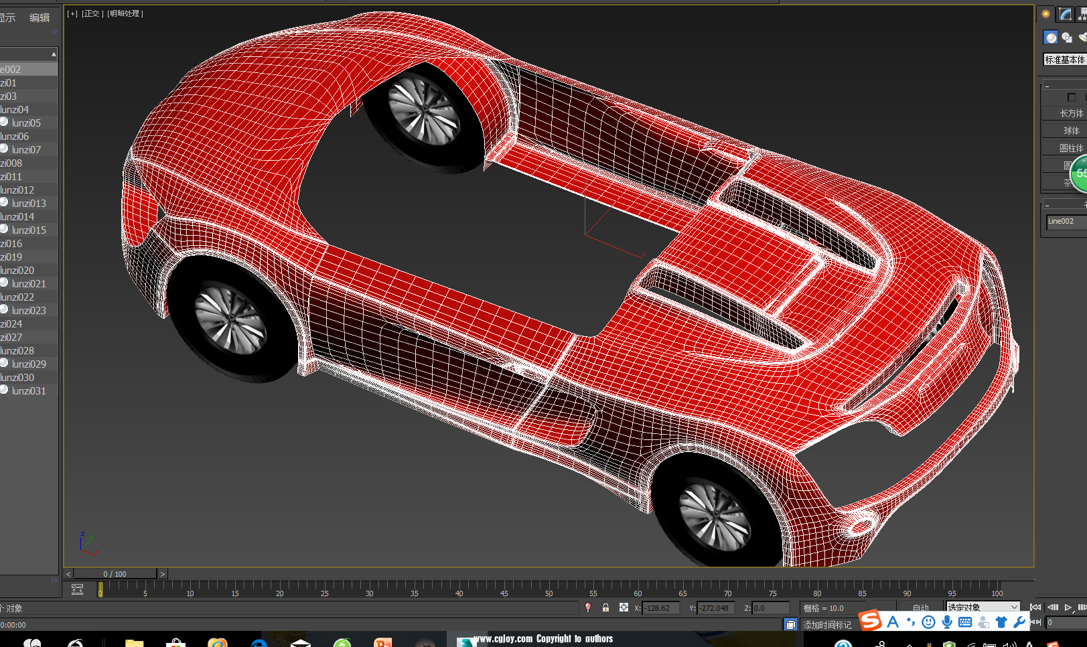The height and width of the screenshot is (647, 1087).
Task: Toggle visibility bulb for lunzi029
Action: 4,363
